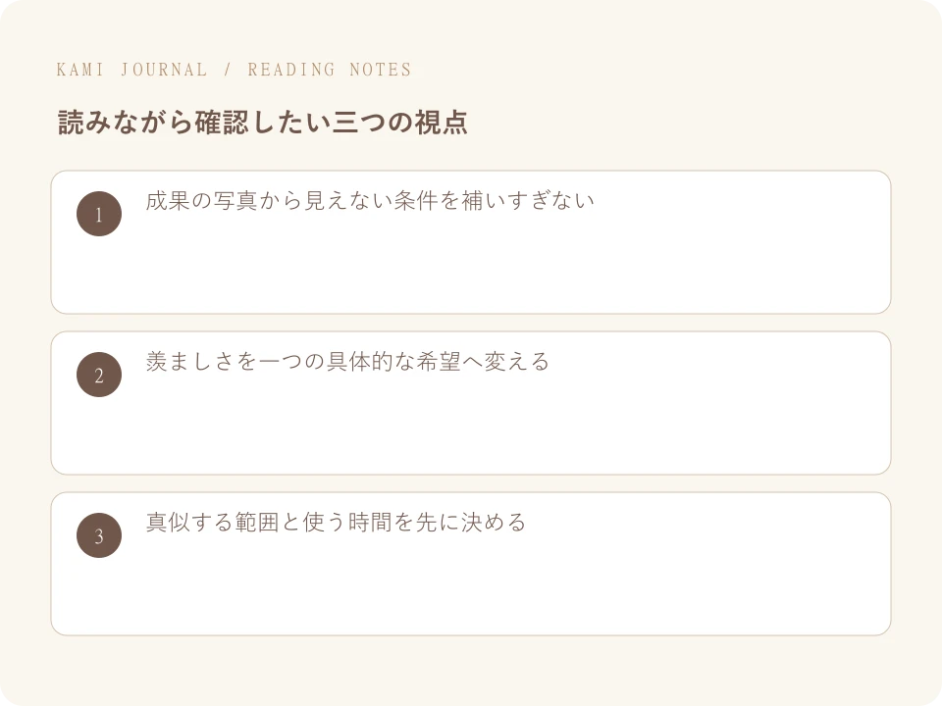Screen dimensions: 942x706
Task: Click the word READING in header
Action: [291, 70]
